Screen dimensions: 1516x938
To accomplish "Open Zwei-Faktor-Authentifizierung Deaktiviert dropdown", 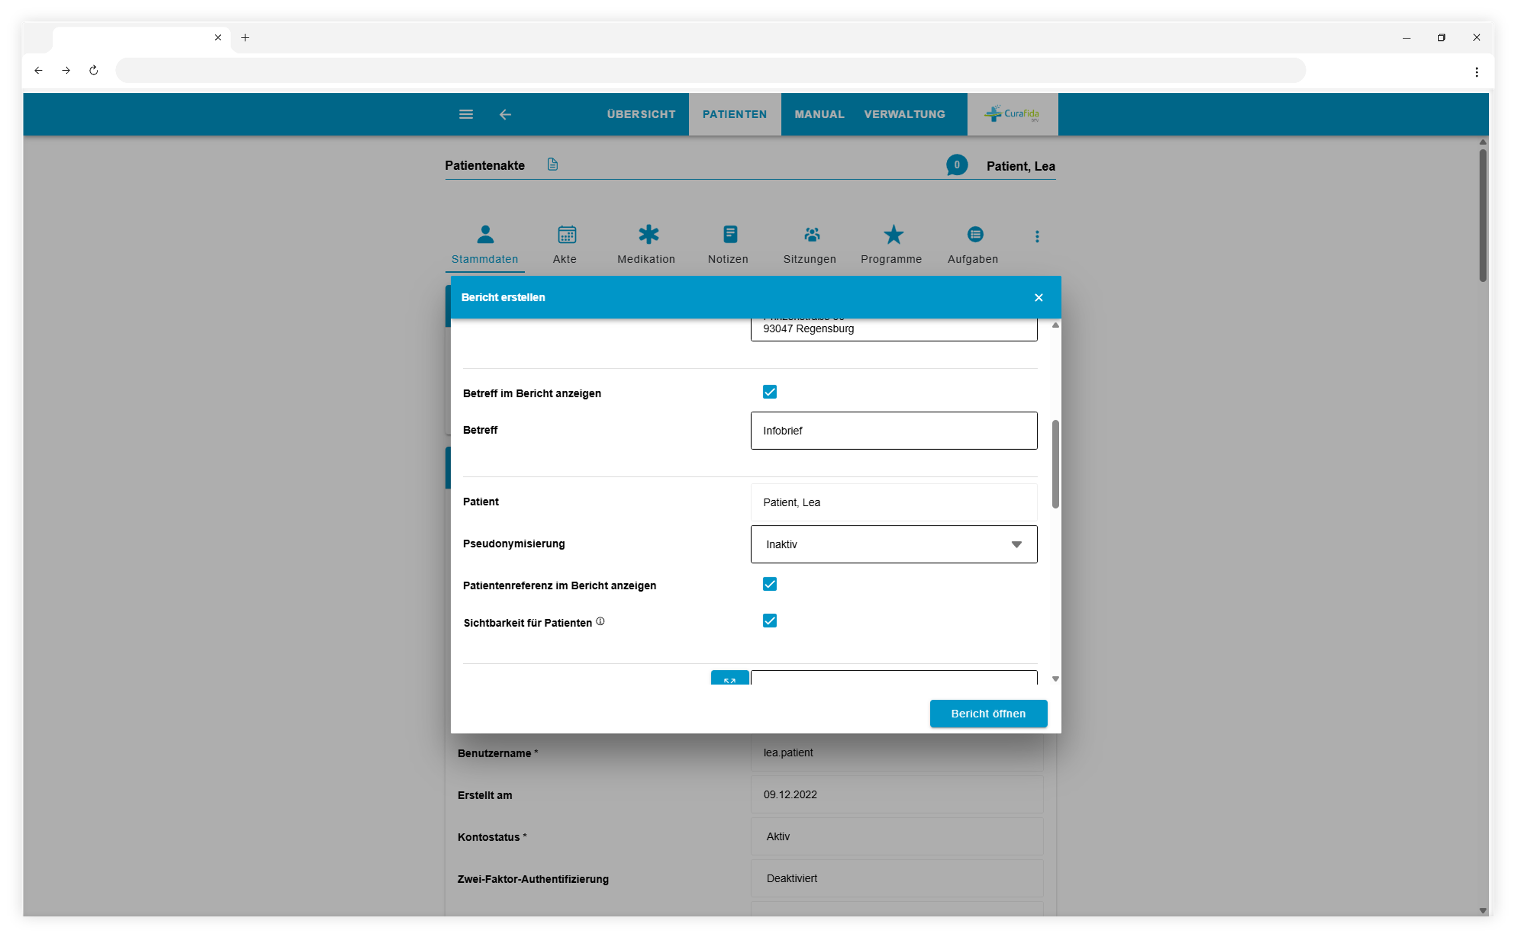I will pyautogui.click(x=897, y=878).
